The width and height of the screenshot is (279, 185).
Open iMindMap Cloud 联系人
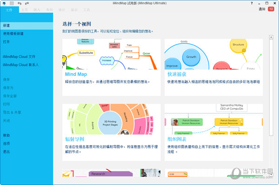coord(20,65)
